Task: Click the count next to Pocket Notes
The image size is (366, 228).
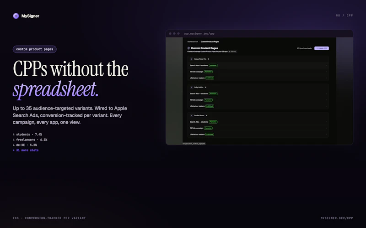Action: [206, 115]
